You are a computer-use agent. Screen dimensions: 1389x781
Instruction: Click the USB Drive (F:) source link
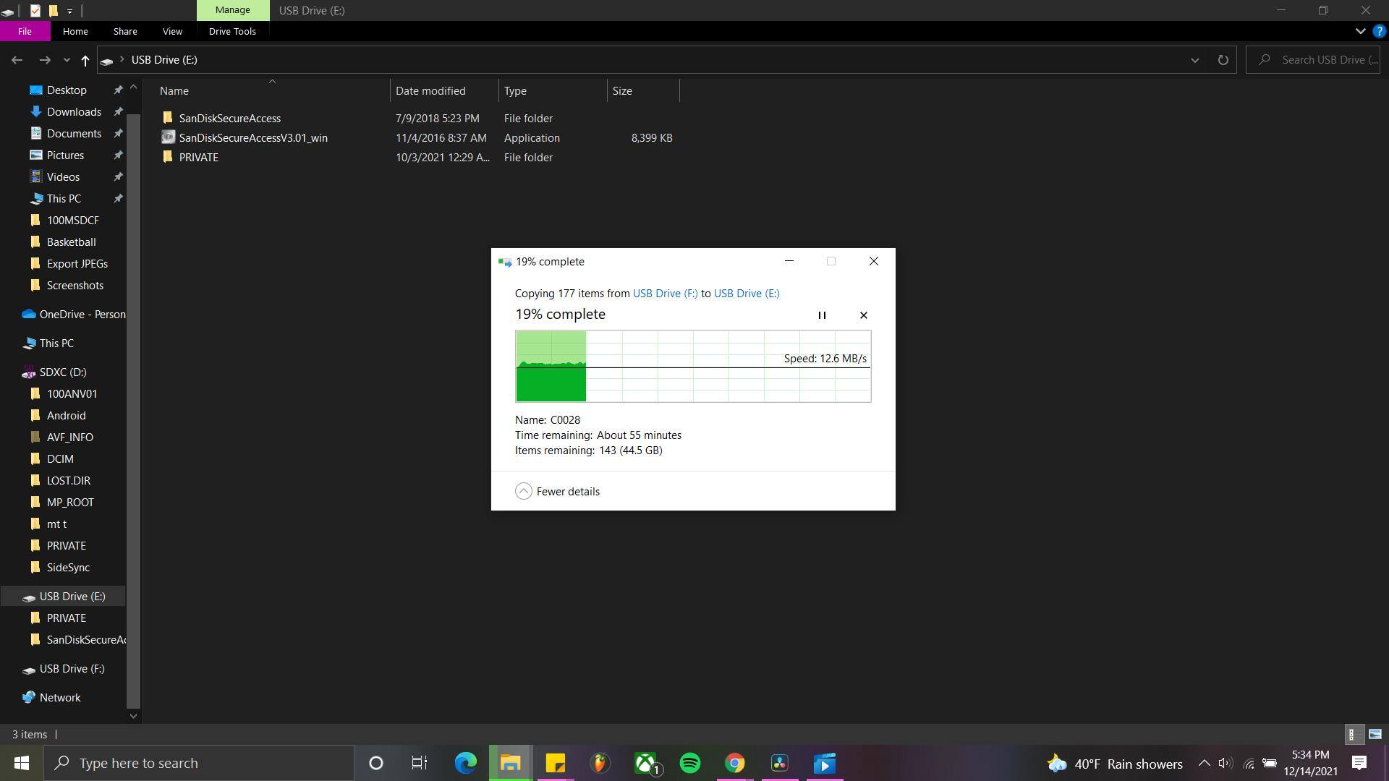665,294
